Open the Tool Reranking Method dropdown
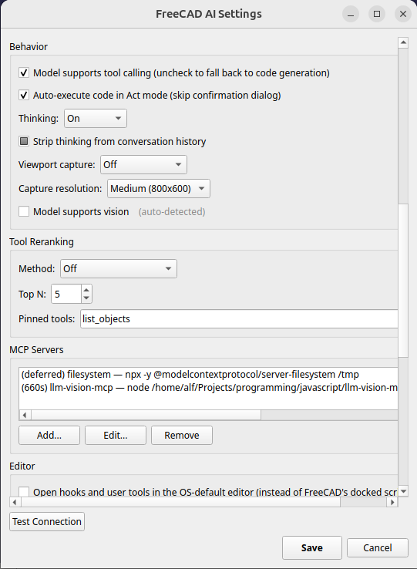Image resolution: width=417 pixels, height=569 pixels. (119, 269)
